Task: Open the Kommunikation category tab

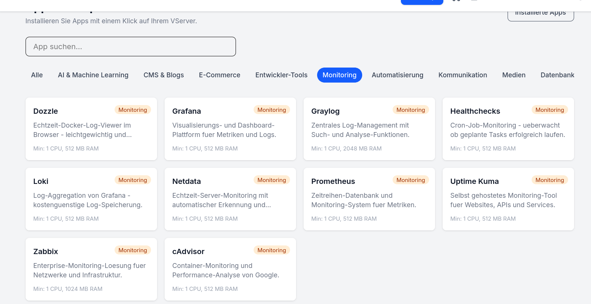Action: click(x=463, y=75)
